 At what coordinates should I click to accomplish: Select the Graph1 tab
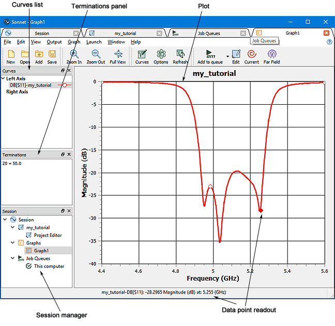[293, 33]
